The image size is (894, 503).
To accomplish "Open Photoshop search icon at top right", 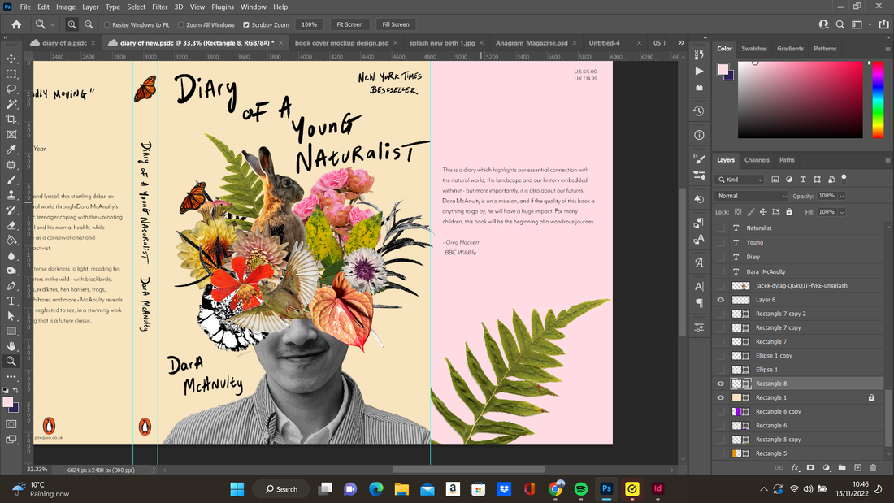I will coord(840,24).
